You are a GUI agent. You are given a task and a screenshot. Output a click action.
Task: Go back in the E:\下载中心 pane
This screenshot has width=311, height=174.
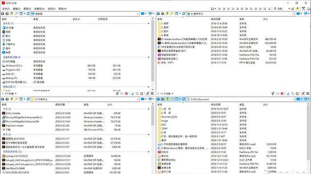[2, 99]
